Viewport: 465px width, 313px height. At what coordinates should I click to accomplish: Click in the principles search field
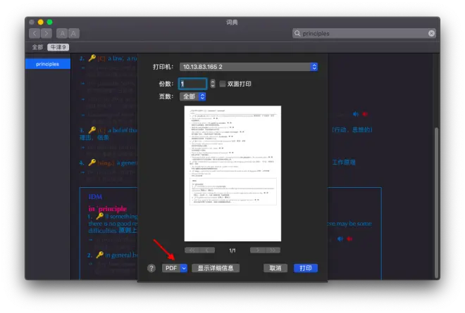coord(364,34)
